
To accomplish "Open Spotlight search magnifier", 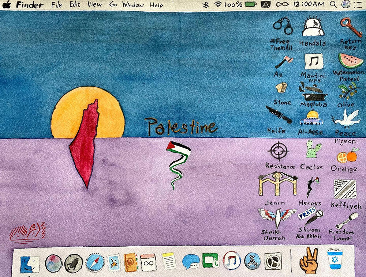I will click(333, 4).
